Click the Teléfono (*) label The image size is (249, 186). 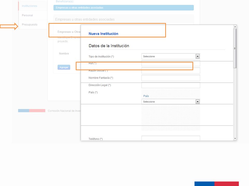tap(96, 139)
